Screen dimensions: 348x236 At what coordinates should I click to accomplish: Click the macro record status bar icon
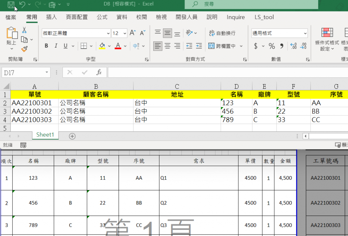(23, 145)
